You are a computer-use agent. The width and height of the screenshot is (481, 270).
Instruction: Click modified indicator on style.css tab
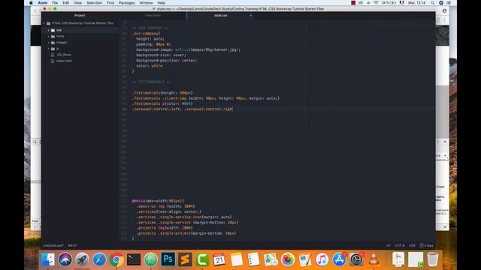coord(250,15)
